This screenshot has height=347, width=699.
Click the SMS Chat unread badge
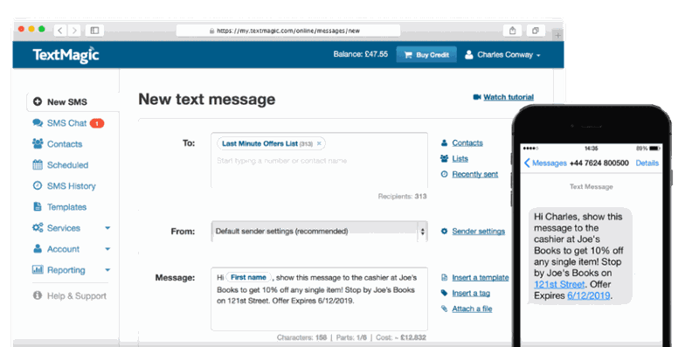97,123
